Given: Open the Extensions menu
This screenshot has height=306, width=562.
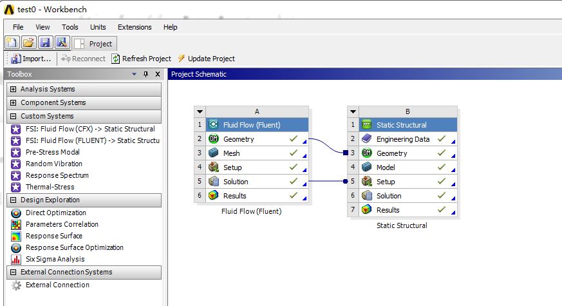Looking at the screenshot, I should [135, 27].
